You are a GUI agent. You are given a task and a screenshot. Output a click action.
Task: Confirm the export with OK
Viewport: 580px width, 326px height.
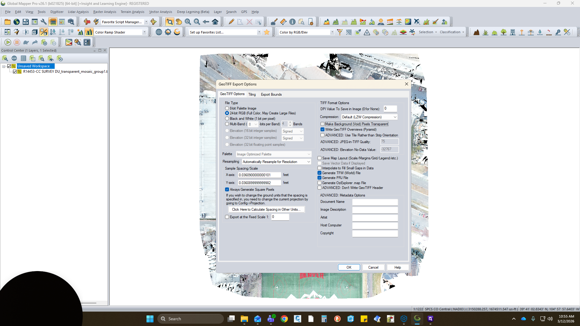349,267
